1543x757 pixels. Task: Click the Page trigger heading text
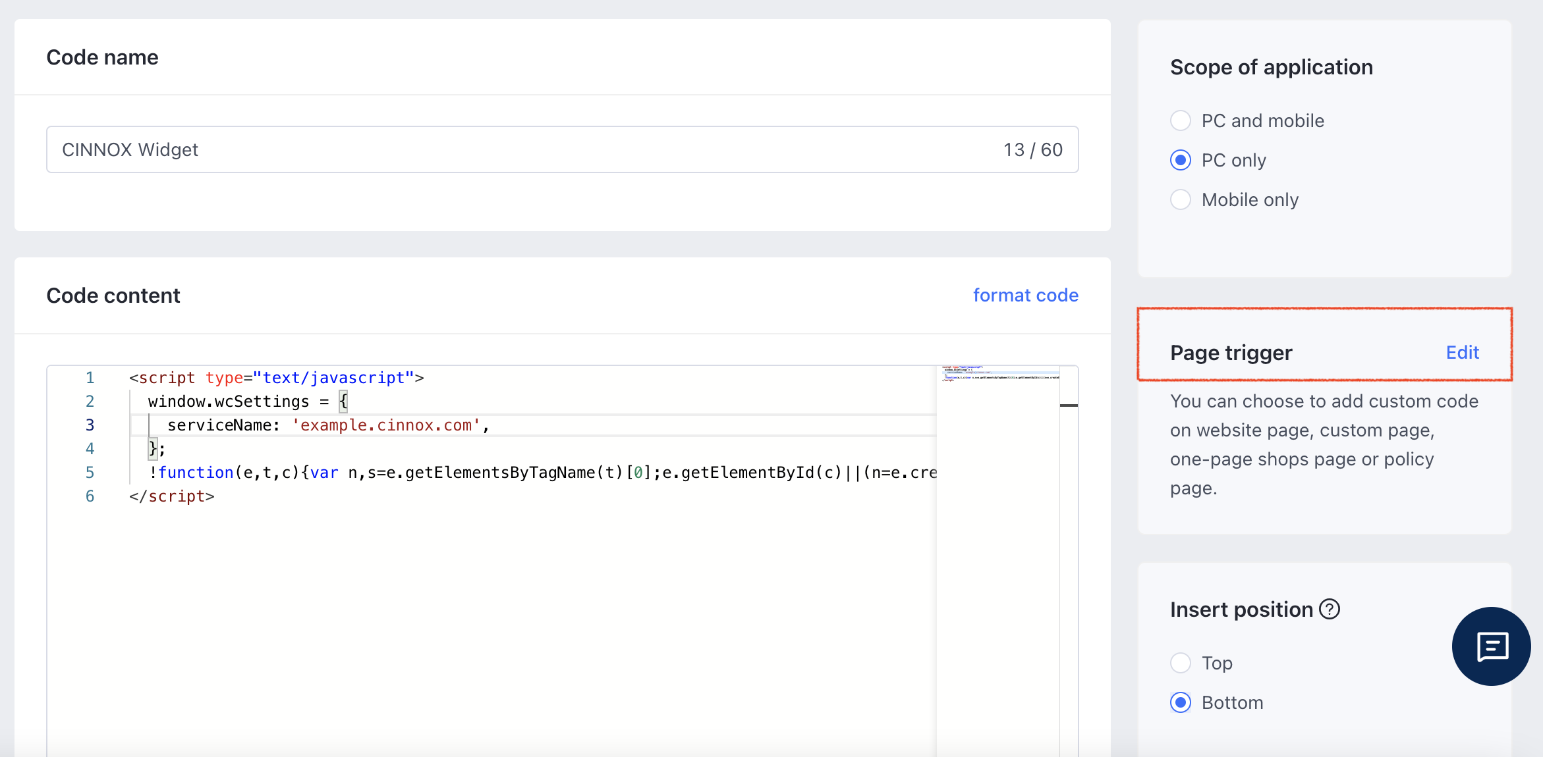(1231, 353)
